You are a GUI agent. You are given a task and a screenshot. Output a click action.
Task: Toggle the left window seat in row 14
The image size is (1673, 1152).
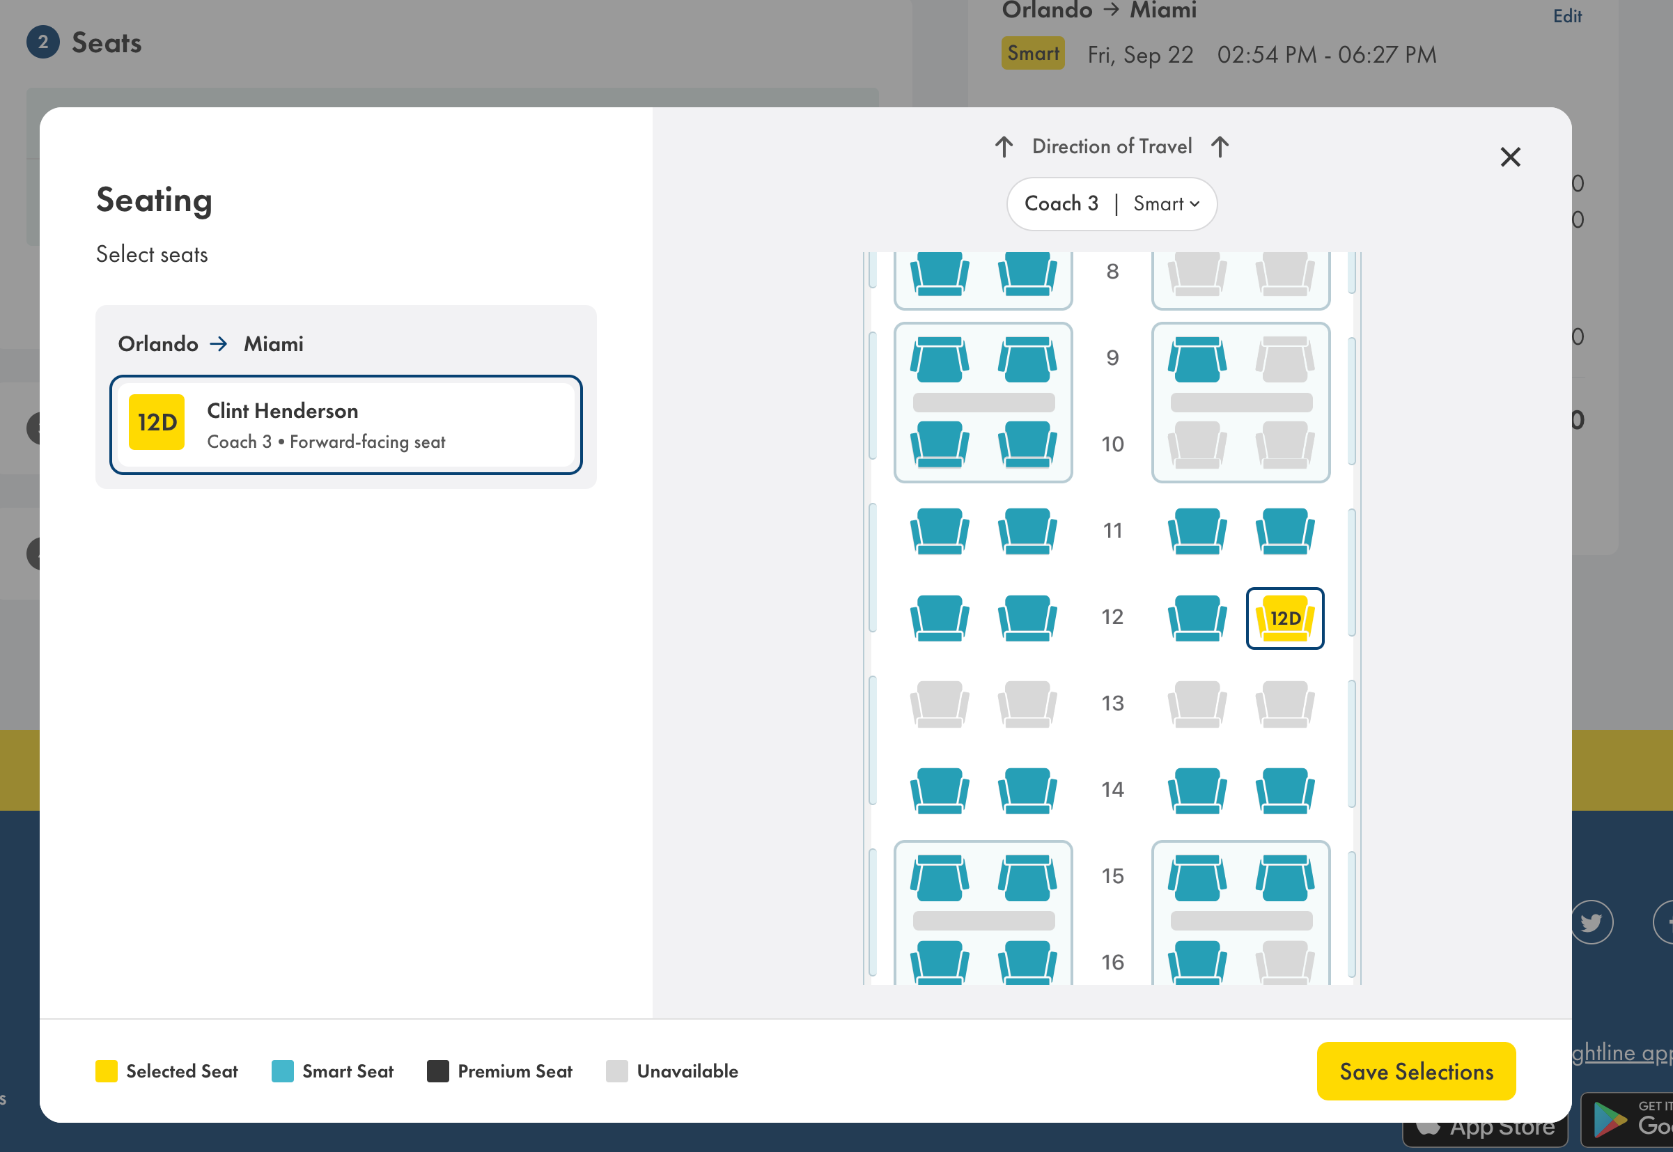click(939, 790)
